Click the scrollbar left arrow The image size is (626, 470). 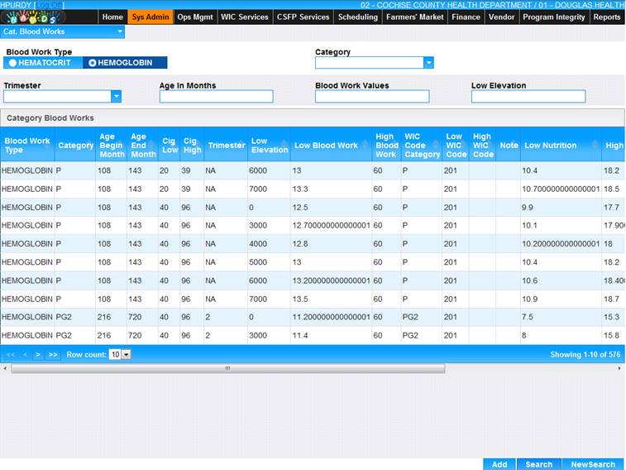(5, 368)
